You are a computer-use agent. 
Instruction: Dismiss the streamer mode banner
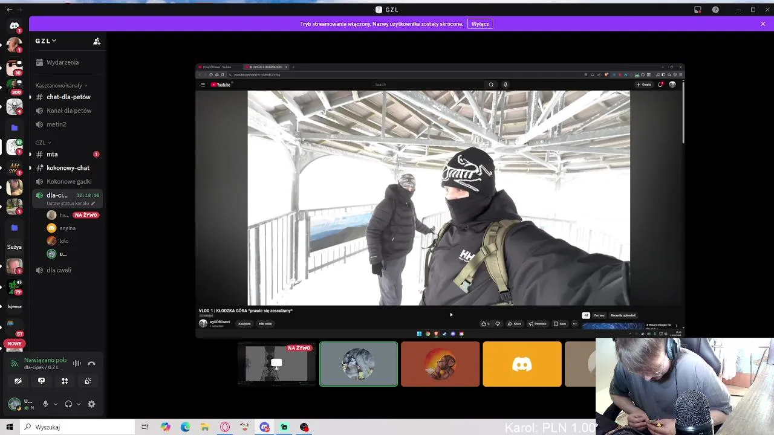pyautogui.click(x=763, y=24)
